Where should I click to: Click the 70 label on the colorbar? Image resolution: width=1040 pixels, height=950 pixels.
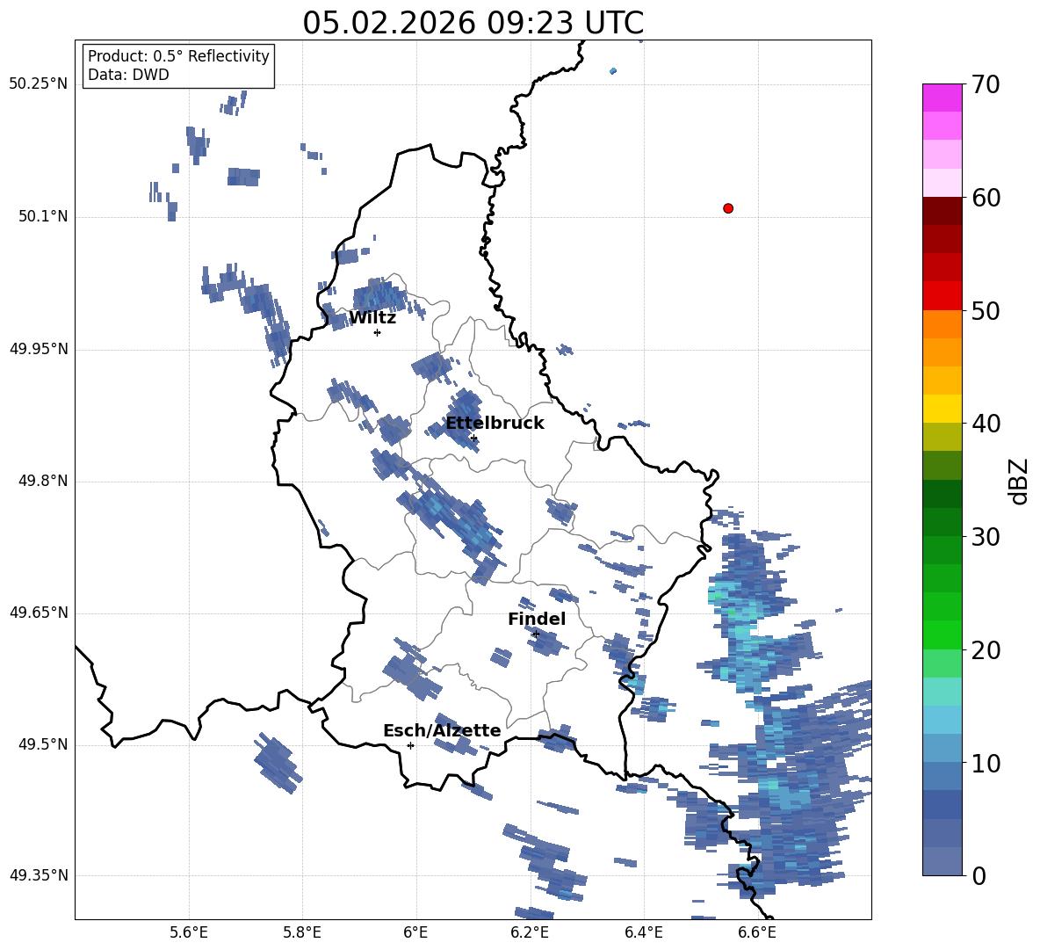tap(986, 85)
